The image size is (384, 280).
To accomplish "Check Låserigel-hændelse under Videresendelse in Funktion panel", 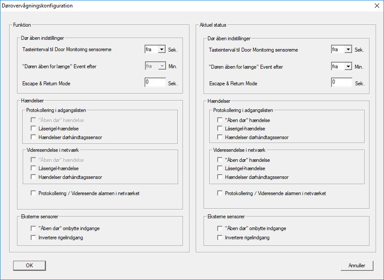I will pyautogui.click(x=33, y=168).
